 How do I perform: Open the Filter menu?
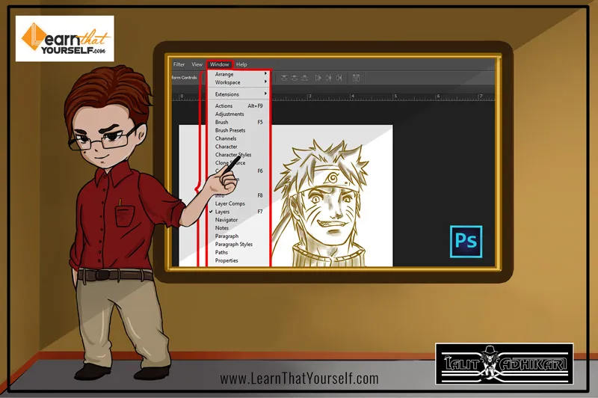click(179, 64)
